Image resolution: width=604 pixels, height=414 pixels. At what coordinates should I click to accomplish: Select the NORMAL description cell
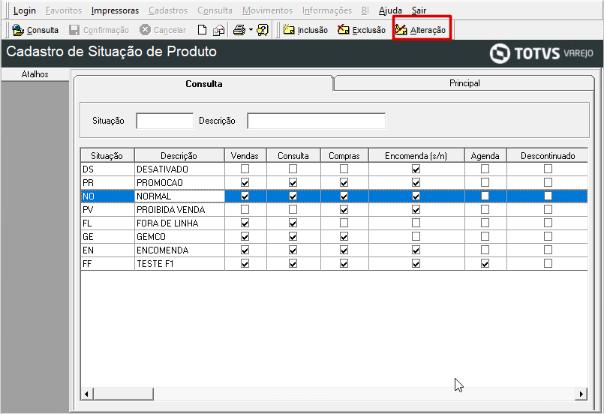coord(179,196)
